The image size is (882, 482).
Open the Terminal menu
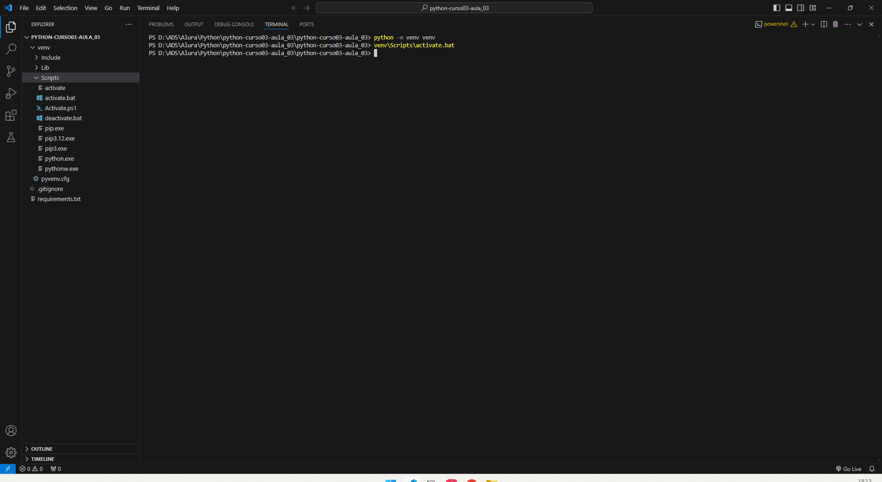point(148,8)
